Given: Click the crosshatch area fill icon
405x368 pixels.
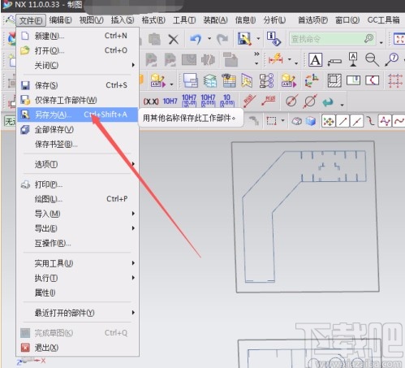Looking at the screenshot, I should point(334,80).
